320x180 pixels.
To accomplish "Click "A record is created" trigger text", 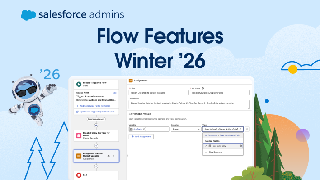I will [x=94, y=96].
